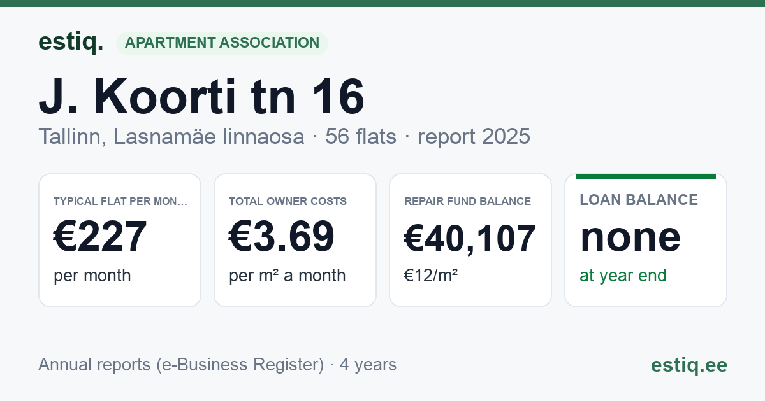Click the REPAIR FUND BALANCE label

467,201
